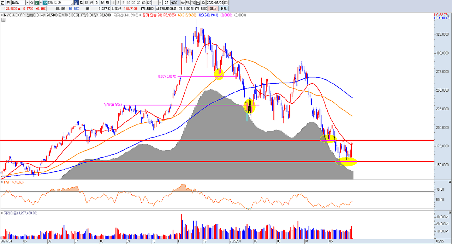Viewport: 452px width, 244px height.
Task: Click the chart add-indicator icon
Action: pos(188,2)
